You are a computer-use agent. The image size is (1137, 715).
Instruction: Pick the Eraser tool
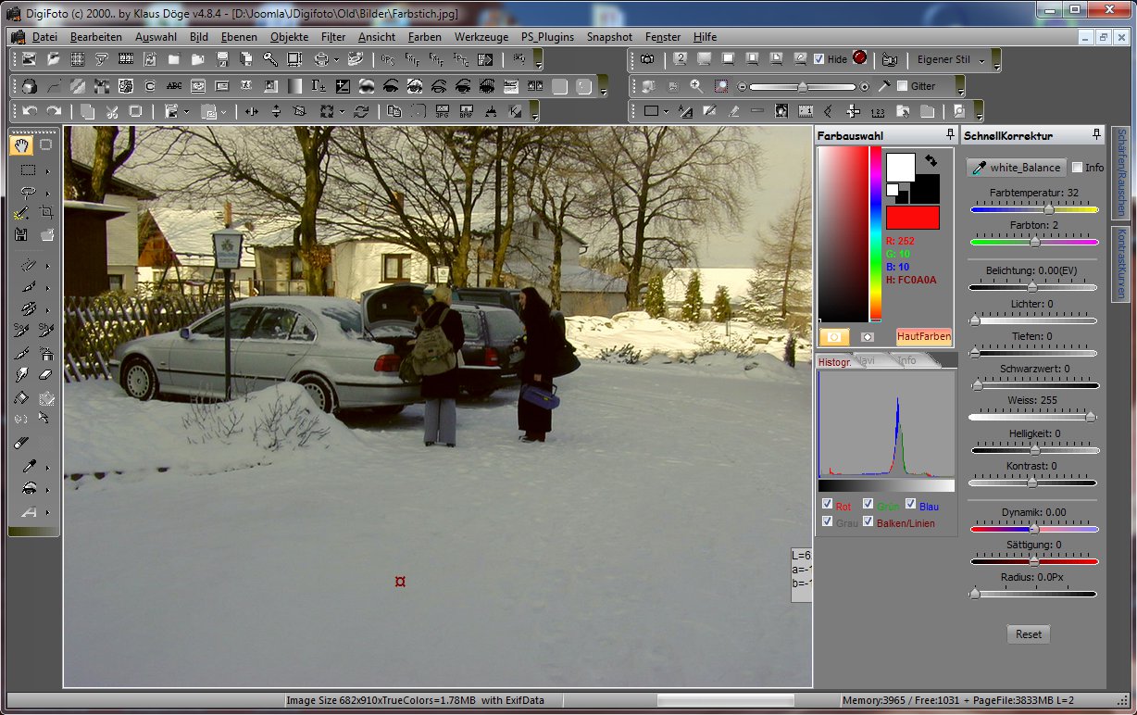pyautogui.click(x=46, y=375)
